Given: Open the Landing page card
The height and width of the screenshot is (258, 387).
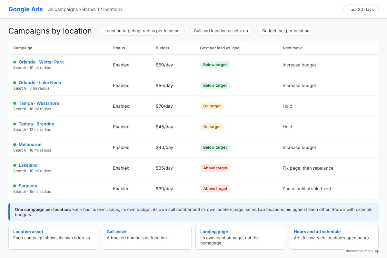Looking at the screenshot, I should tap(240, 237).
